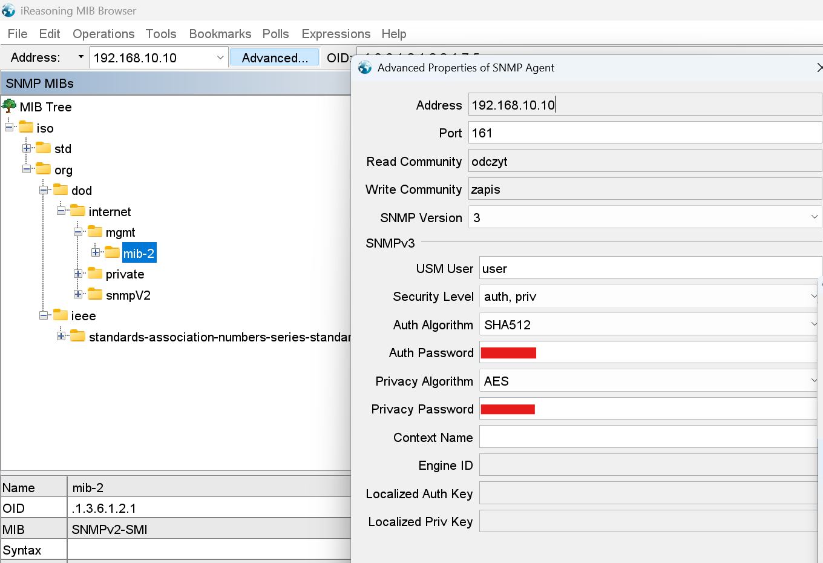Open the Bookmarks menu

click(x=220, y=34)
